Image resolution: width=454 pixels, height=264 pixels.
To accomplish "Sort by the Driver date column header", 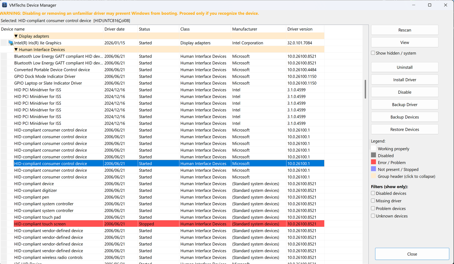I will [x=121, y=29].
